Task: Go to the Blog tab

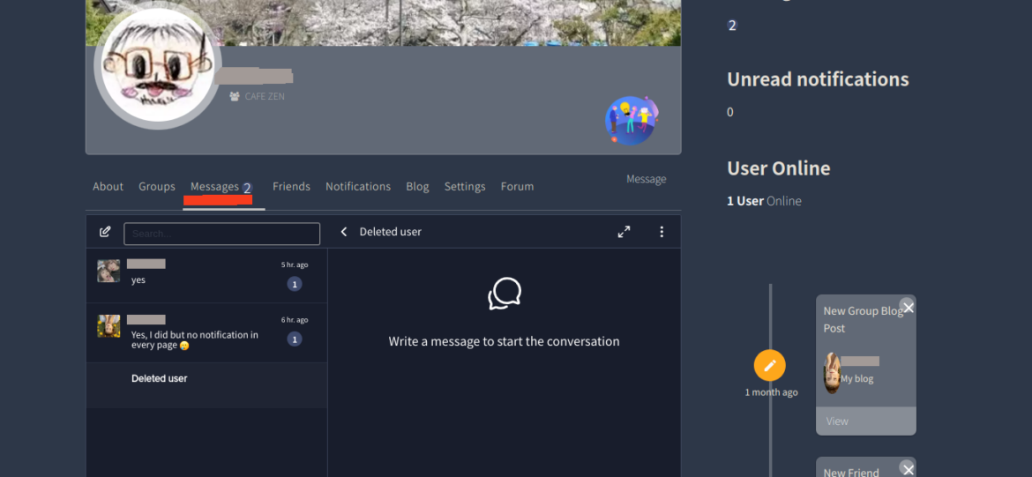Action: (417, 187)
